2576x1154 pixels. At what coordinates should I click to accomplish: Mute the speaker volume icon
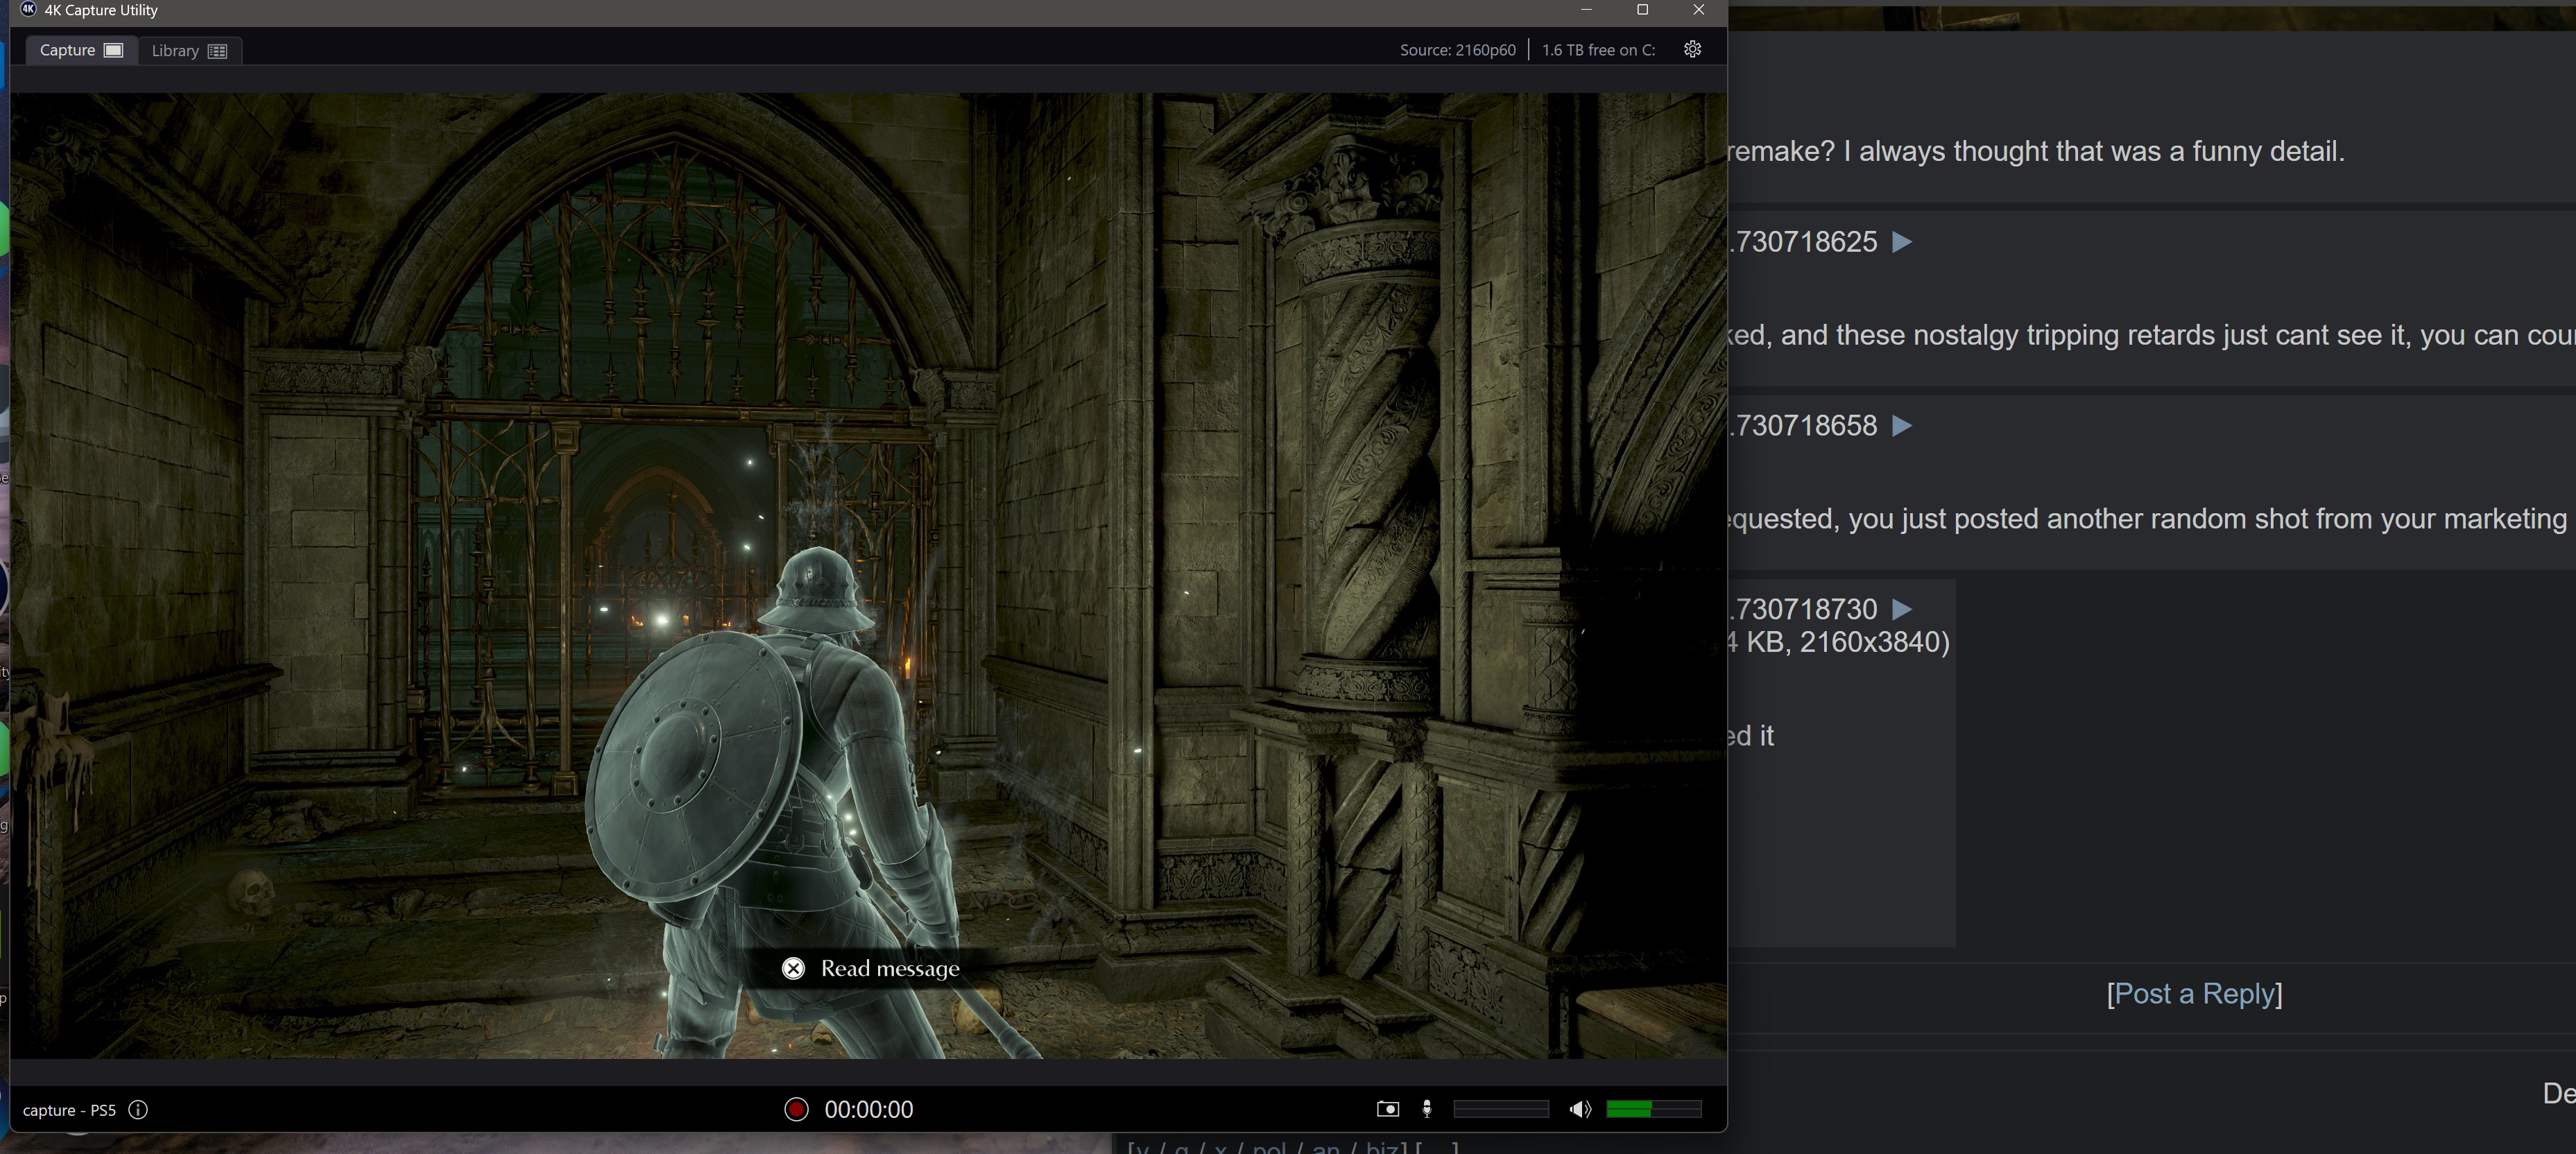click(x=1579, y=1109)
